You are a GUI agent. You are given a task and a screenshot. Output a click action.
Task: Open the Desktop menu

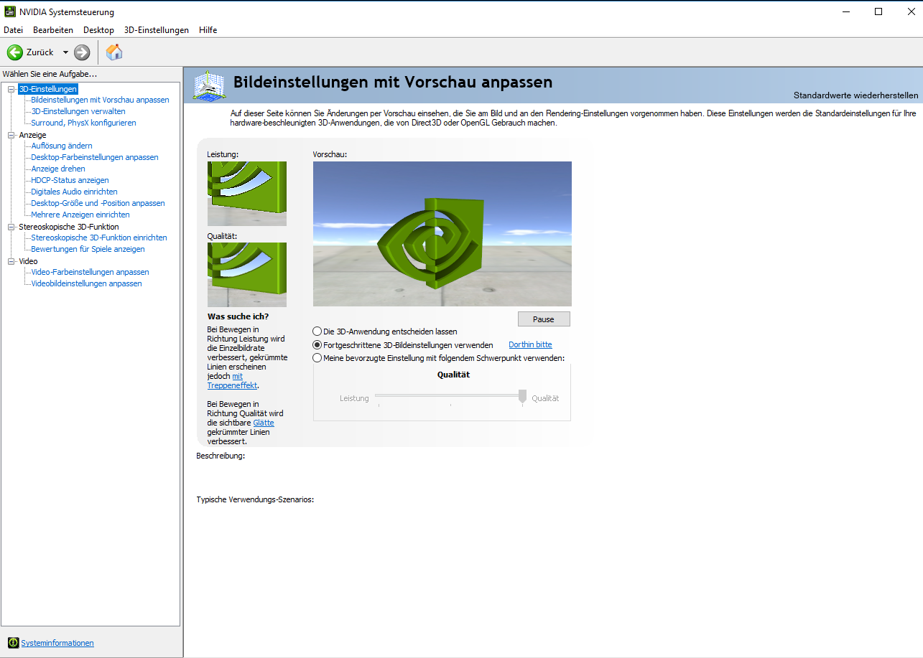point(98,30)
